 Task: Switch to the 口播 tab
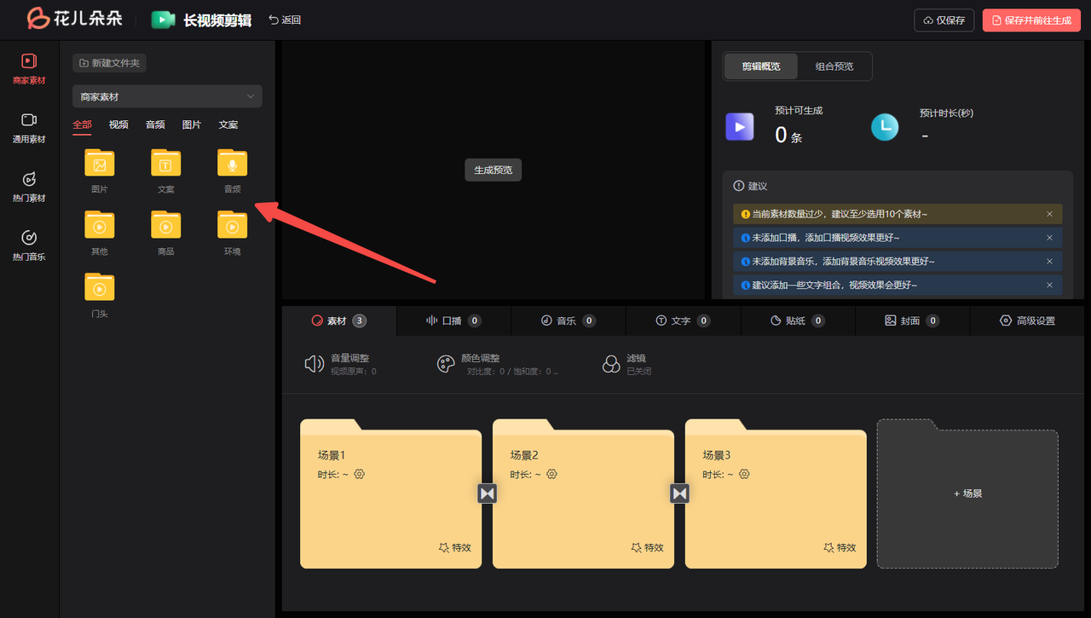(x=453, y=321)
